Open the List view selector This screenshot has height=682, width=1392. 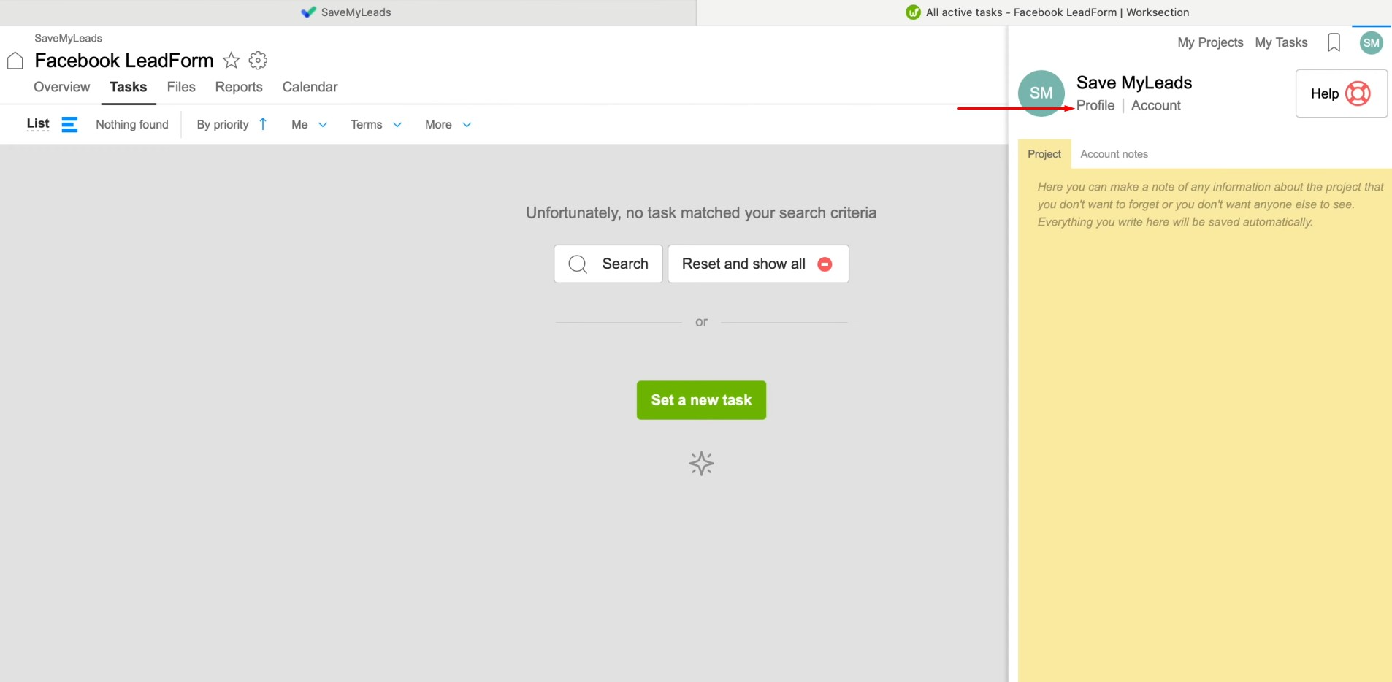click(38, 123)
